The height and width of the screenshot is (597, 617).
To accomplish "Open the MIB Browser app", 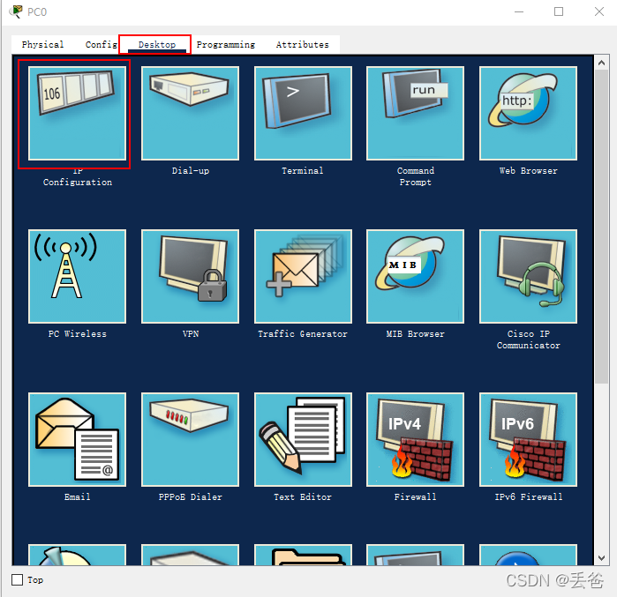I will pyautogui.click(x=415, y=276).
